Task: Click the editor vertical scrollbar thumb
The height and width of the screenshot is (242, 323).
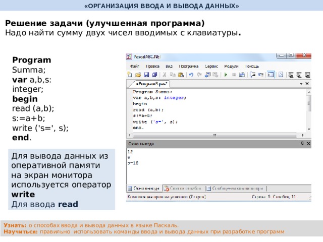Action: point(309,103)
